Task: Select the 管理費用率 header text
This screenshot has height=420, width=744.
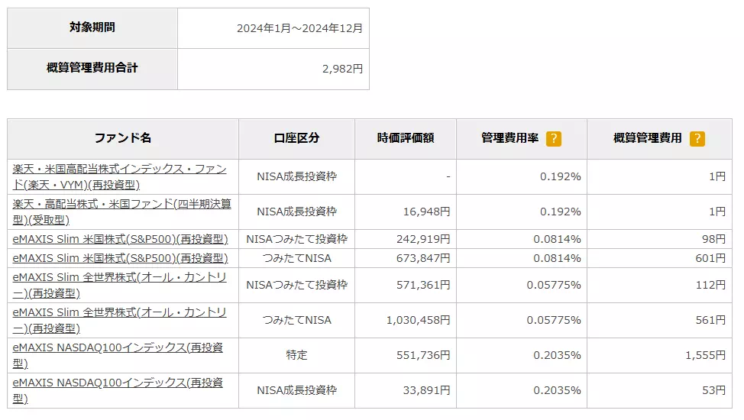Action: tap(510, 138)
